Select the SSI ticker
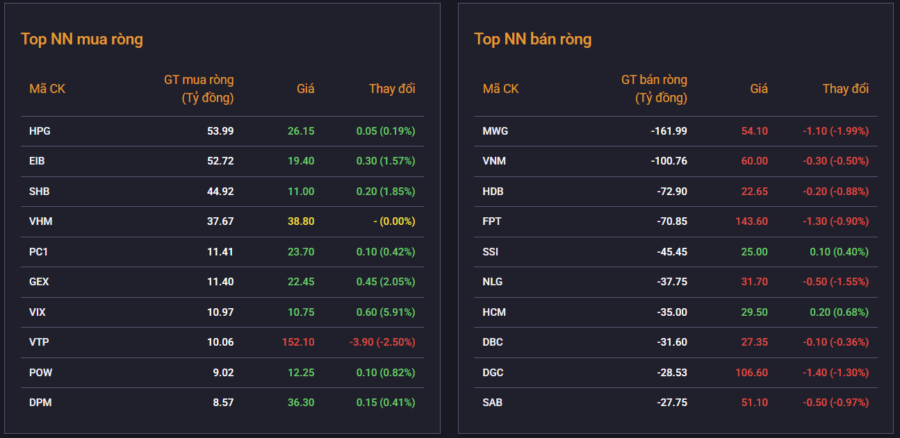900x438 pixels. [x=491, y=251]
